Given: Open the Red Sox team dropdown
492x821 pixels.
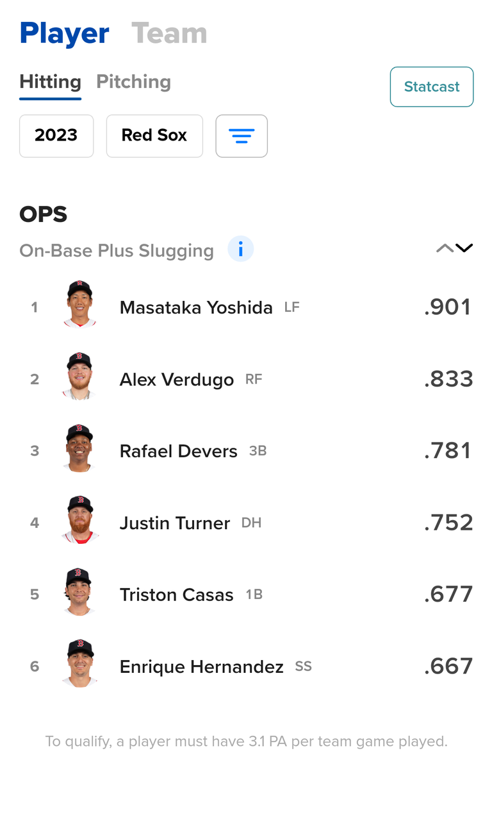Looking at the screenshot, I should coord(154,136).
